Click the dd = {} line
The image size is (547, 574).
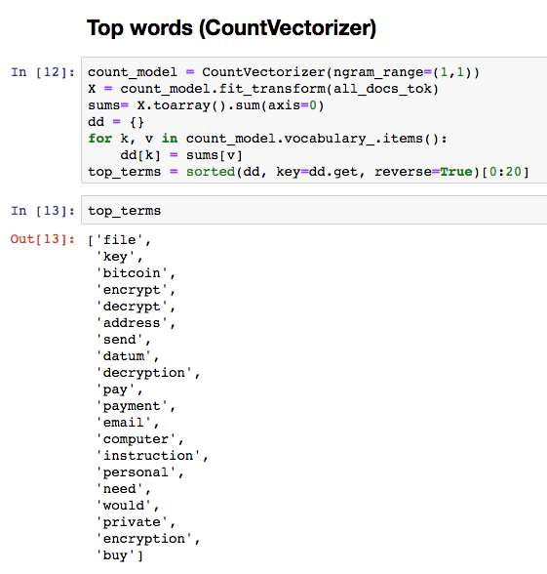click(116, 122)
